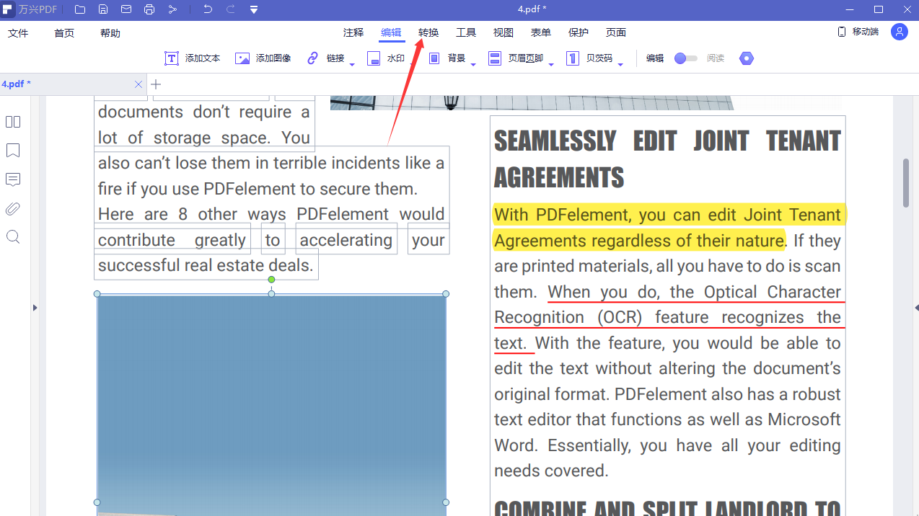Save document via floppy disk icon
The width and height of the screenshot is (919, 516).
point(103,9)
